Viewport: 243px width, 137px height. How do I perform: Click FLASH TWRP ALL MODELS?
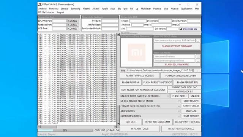(x=140, y=76)
